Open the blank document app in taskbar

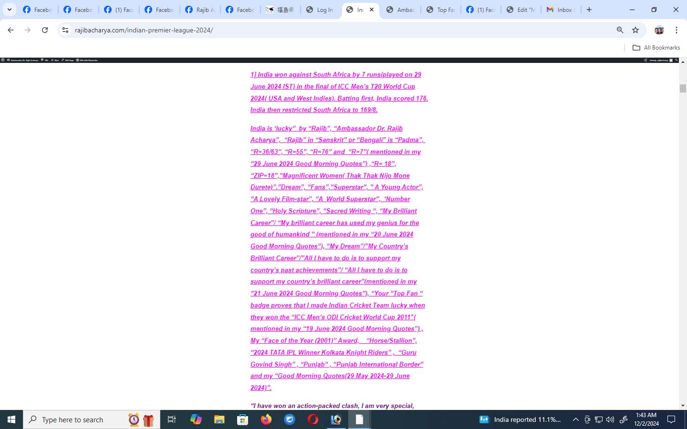[x=360, y=419]
